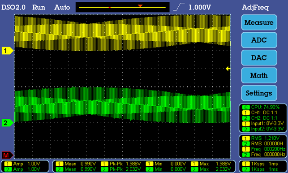Click the green C badge beside CPU

[x=246, y=107]
